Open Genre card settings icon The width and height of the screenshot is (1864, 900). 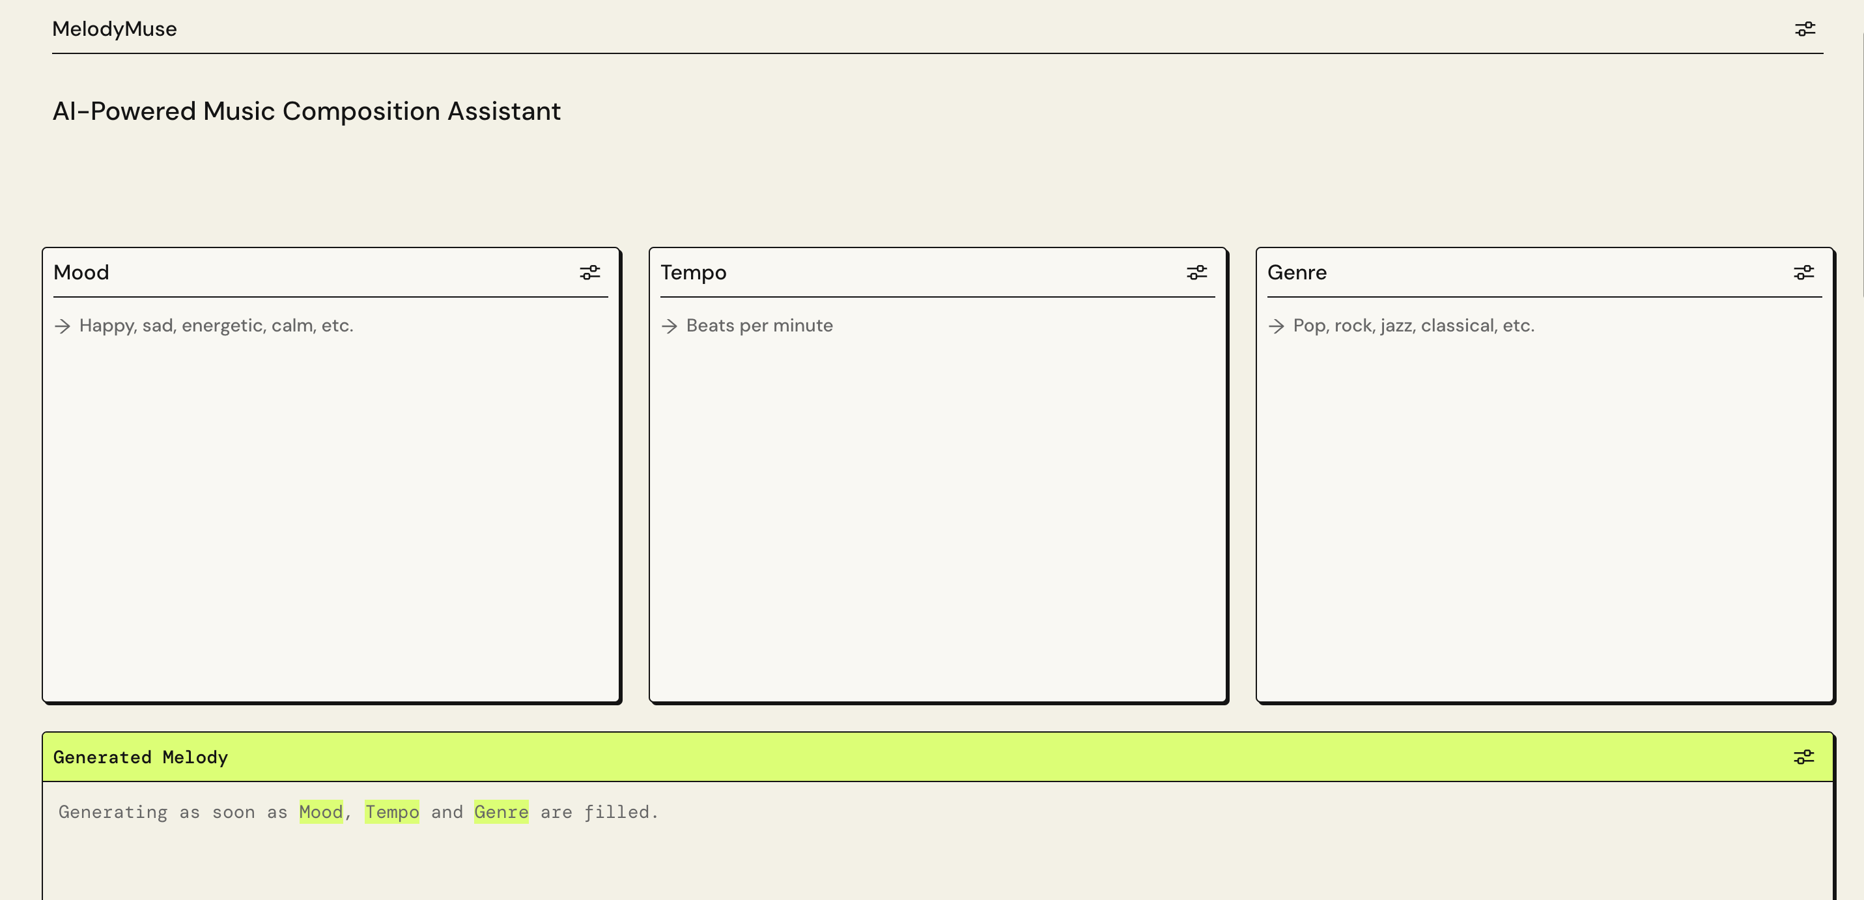pos(1803,273)
